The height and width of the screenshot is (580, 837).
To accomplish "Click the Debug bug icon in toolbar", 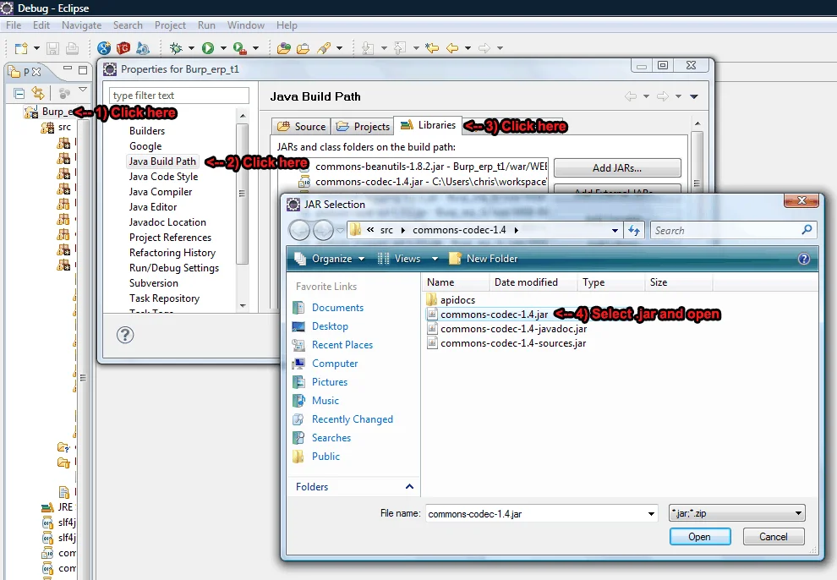I will click(x=177, y=48).
